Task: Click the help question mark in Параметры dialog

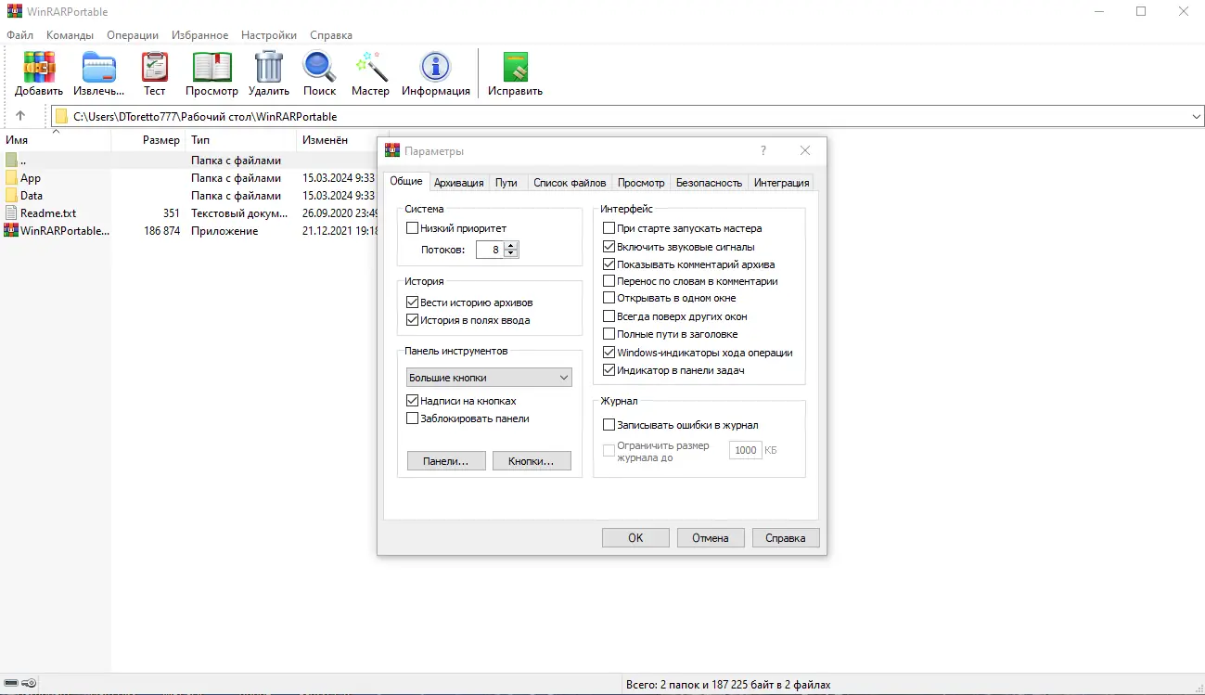Action: (763, 150)
